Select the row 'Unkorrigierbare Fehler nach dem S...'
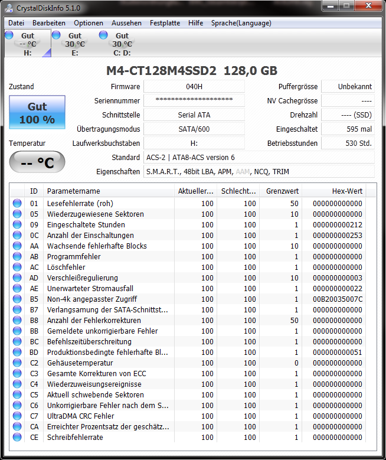 pyautogui.click(x=188, y=405)
